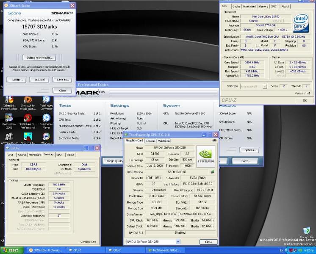Click Close button at bottom of GPU-Z
This screenshot has width=316, height=254.
pos(208,242)
